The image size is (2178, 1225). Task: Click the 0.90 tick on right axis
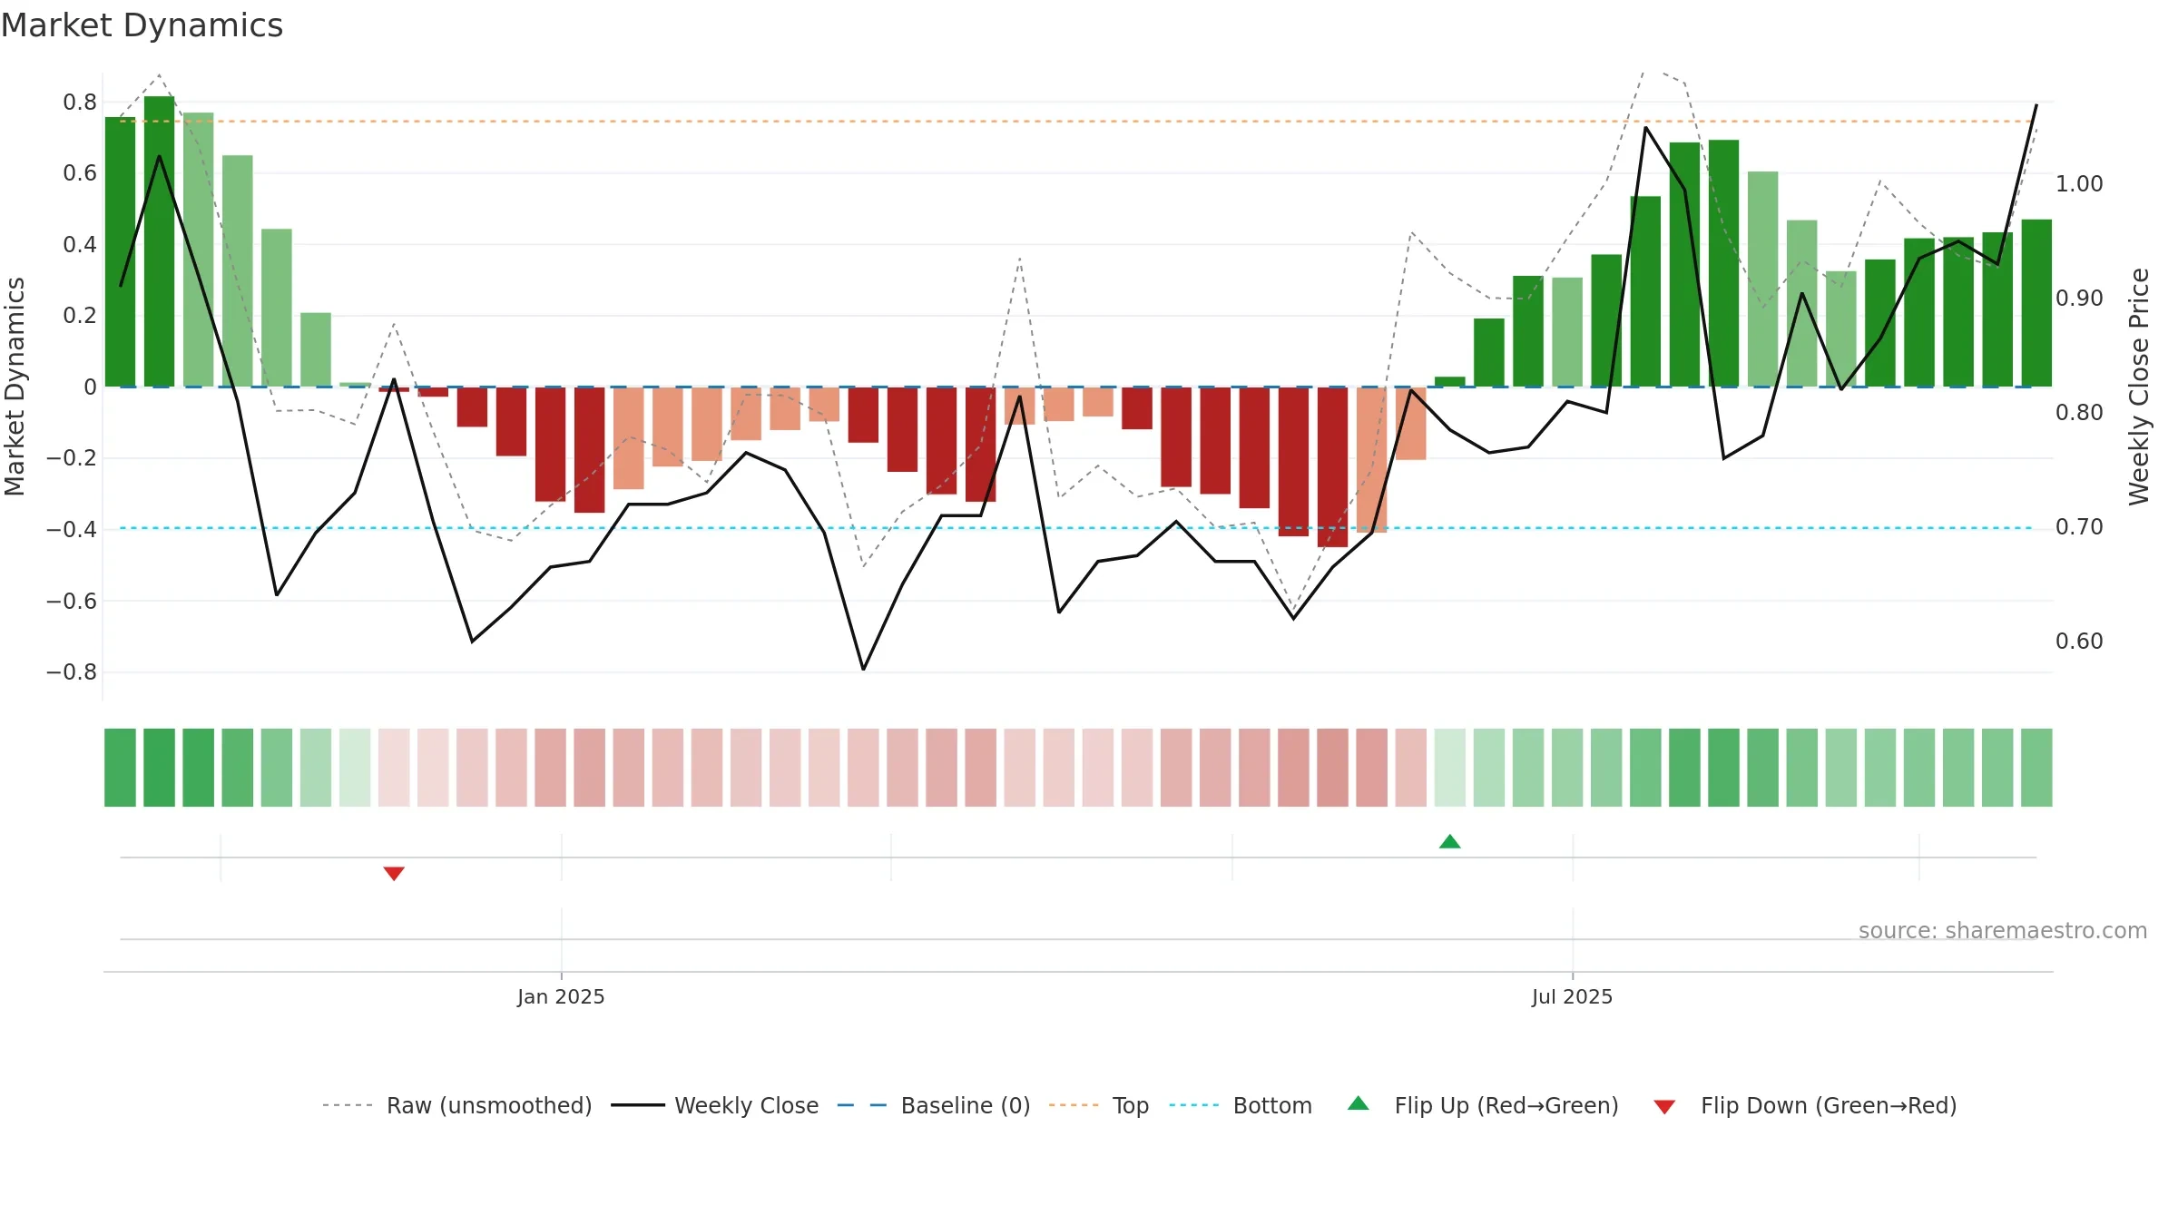2079,298
